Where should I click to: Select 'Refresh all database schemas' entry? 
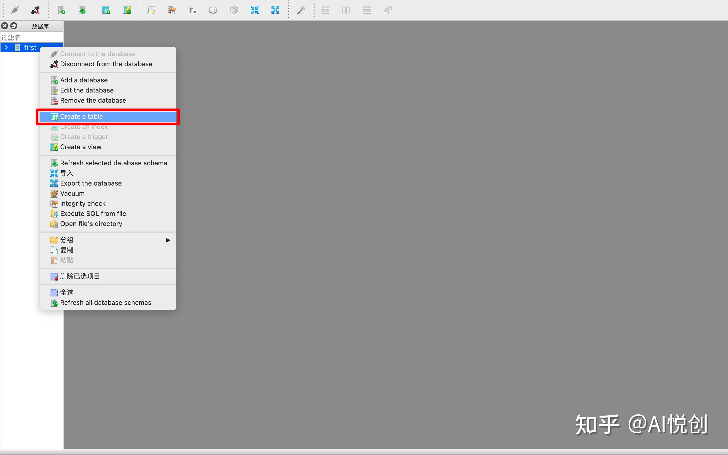pyautogui.click(x=106, y=302)
